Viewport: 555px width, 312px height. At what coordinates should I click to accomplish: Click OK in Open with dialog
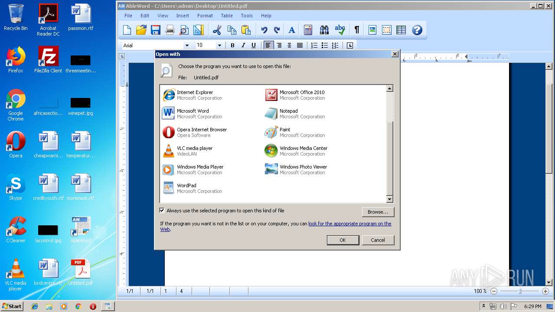(x=343, y=240)
